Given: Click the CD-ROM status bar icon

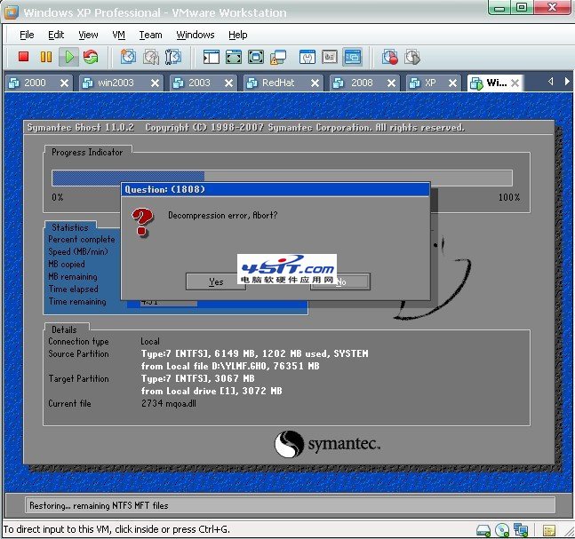Looking at the screenshot, I should (x=502, y=530).
